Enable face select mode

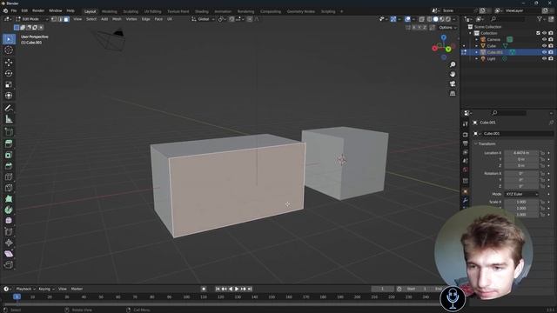pyautogui.click(x=66, y=19)
